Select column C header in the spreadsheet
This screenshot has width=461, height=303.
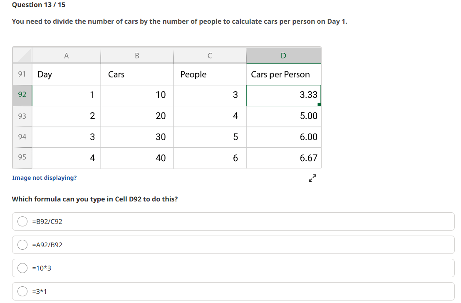209,55
